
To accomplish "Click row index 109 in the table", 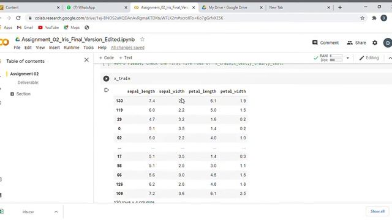I will 119,193.
